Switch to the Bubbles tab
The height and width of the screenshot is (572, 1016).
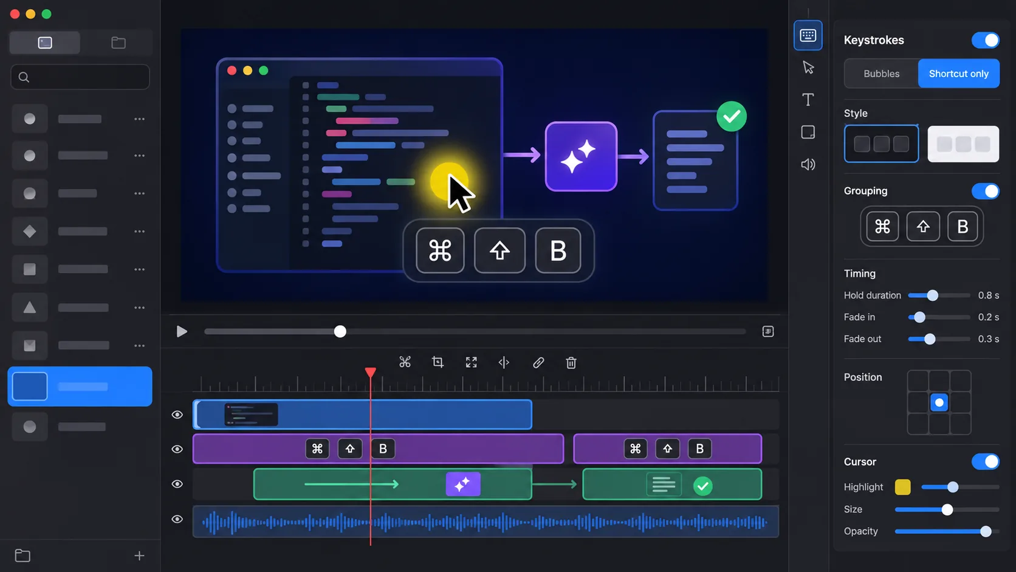881,74
